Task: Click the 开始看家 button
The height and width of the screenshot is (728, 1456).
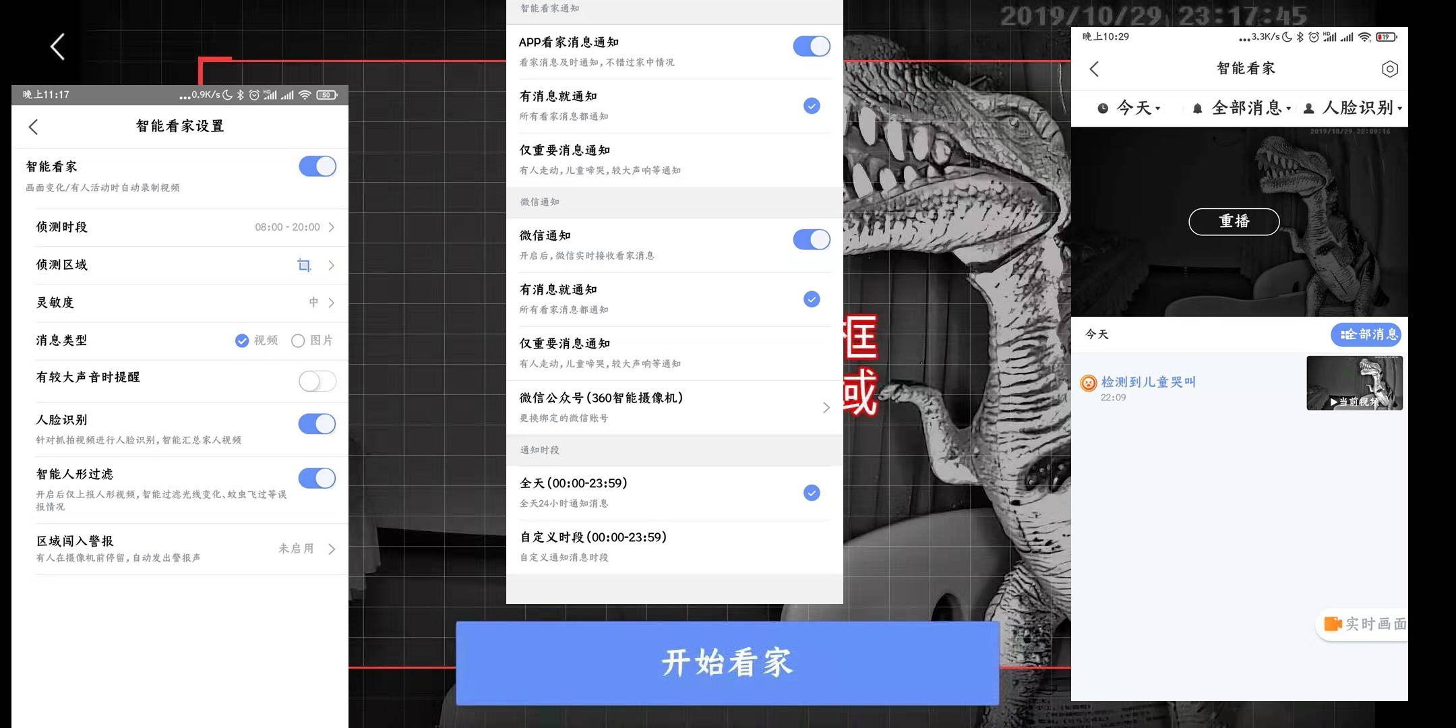Action: pos(727,663)
